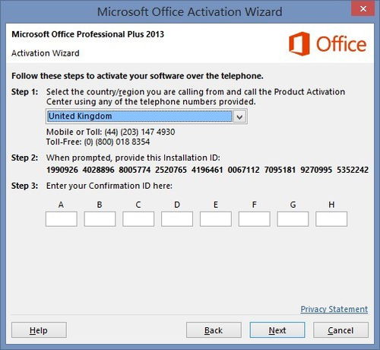The image size is (380, 350).
Task: Click Confirmation ID box E
Action: click(x=216, y=219)
